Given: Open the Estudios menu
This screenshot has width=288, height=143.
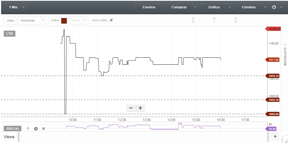Looking at the screenshot, I should (x=249, y=7).
